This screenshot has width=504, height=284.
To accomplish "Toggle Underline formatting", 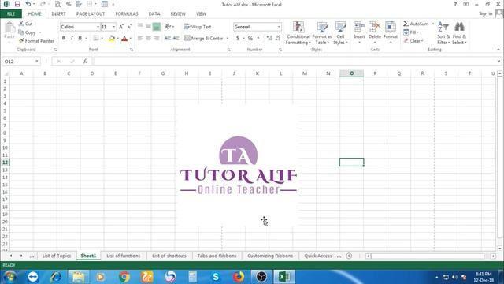I will click(x=80, y=38).
